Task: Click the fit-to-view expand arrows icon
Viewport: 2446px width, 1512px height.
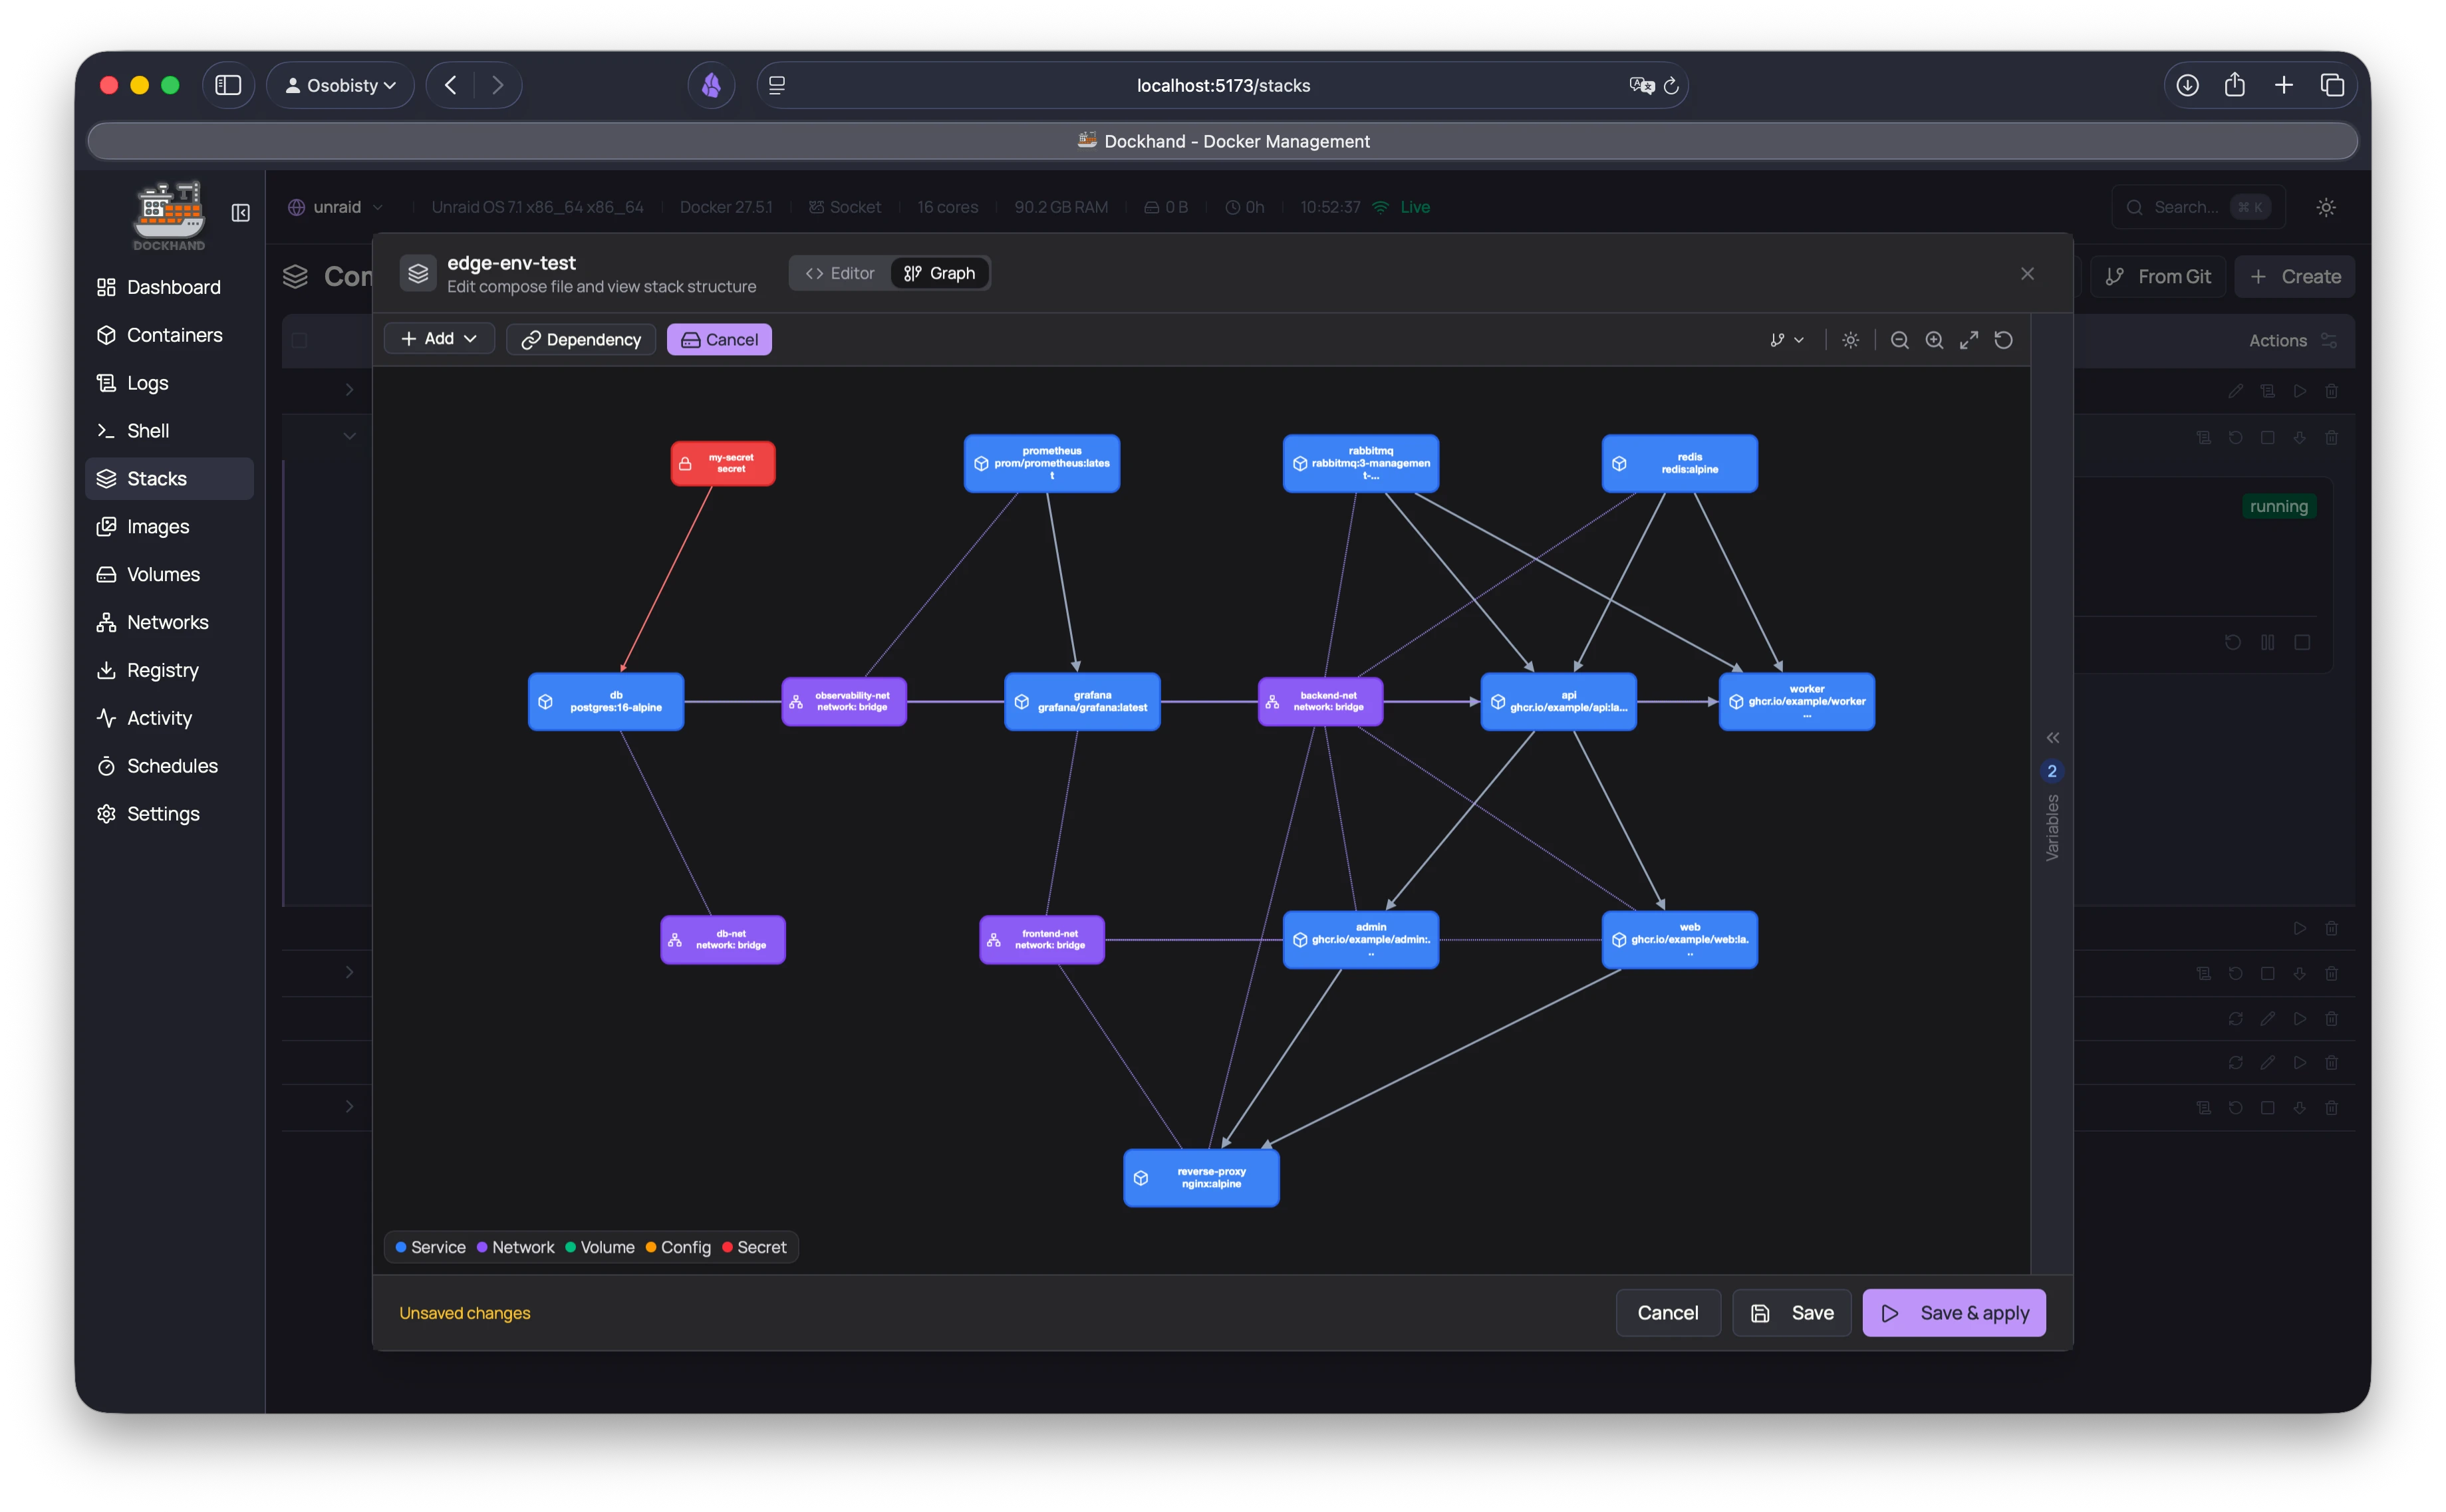Action: 1968,340
